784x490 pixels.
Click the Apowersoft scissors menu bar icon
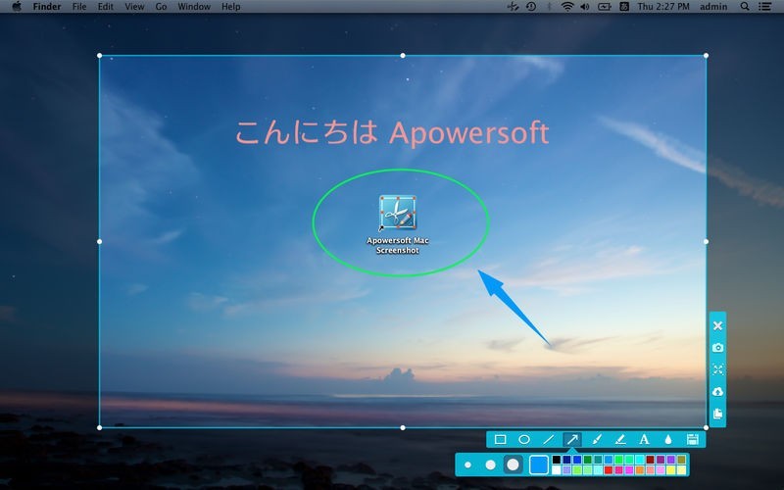pos(513,7)
